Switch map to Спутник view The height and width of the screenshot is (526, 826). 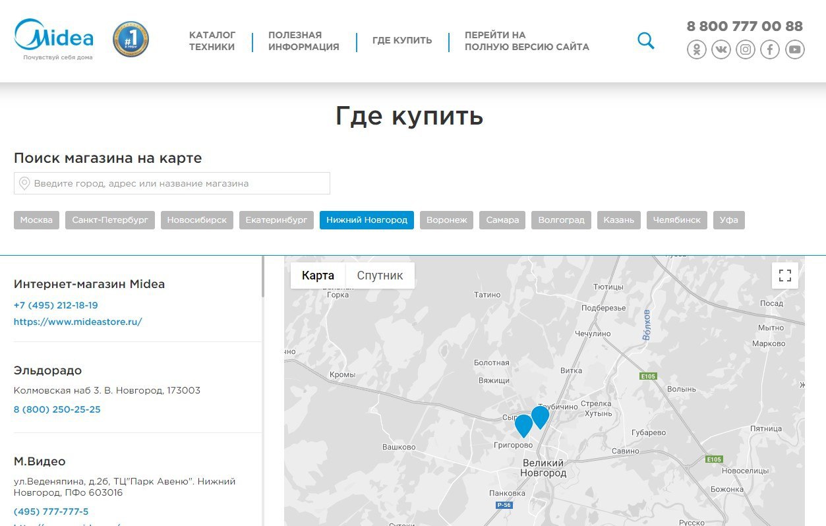(380, 276)
